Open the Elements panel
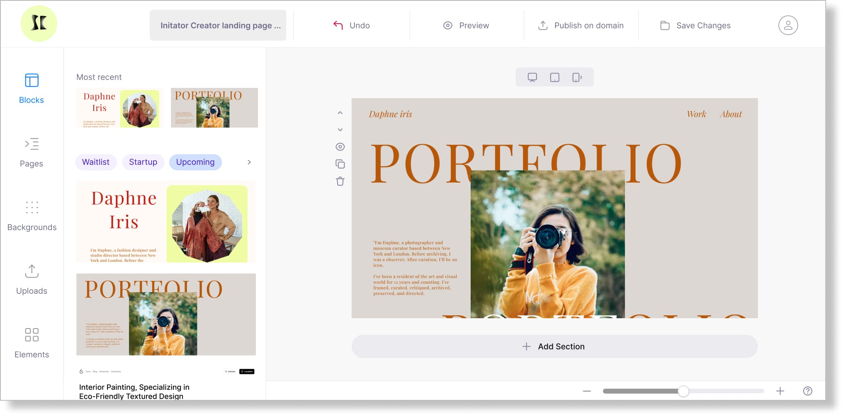The height and width of the screenshot is (416, 843). pos(32,343)
